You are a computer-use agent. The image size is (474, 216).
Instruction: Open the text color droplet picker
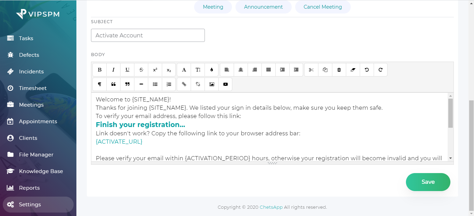tap(211, 70)
